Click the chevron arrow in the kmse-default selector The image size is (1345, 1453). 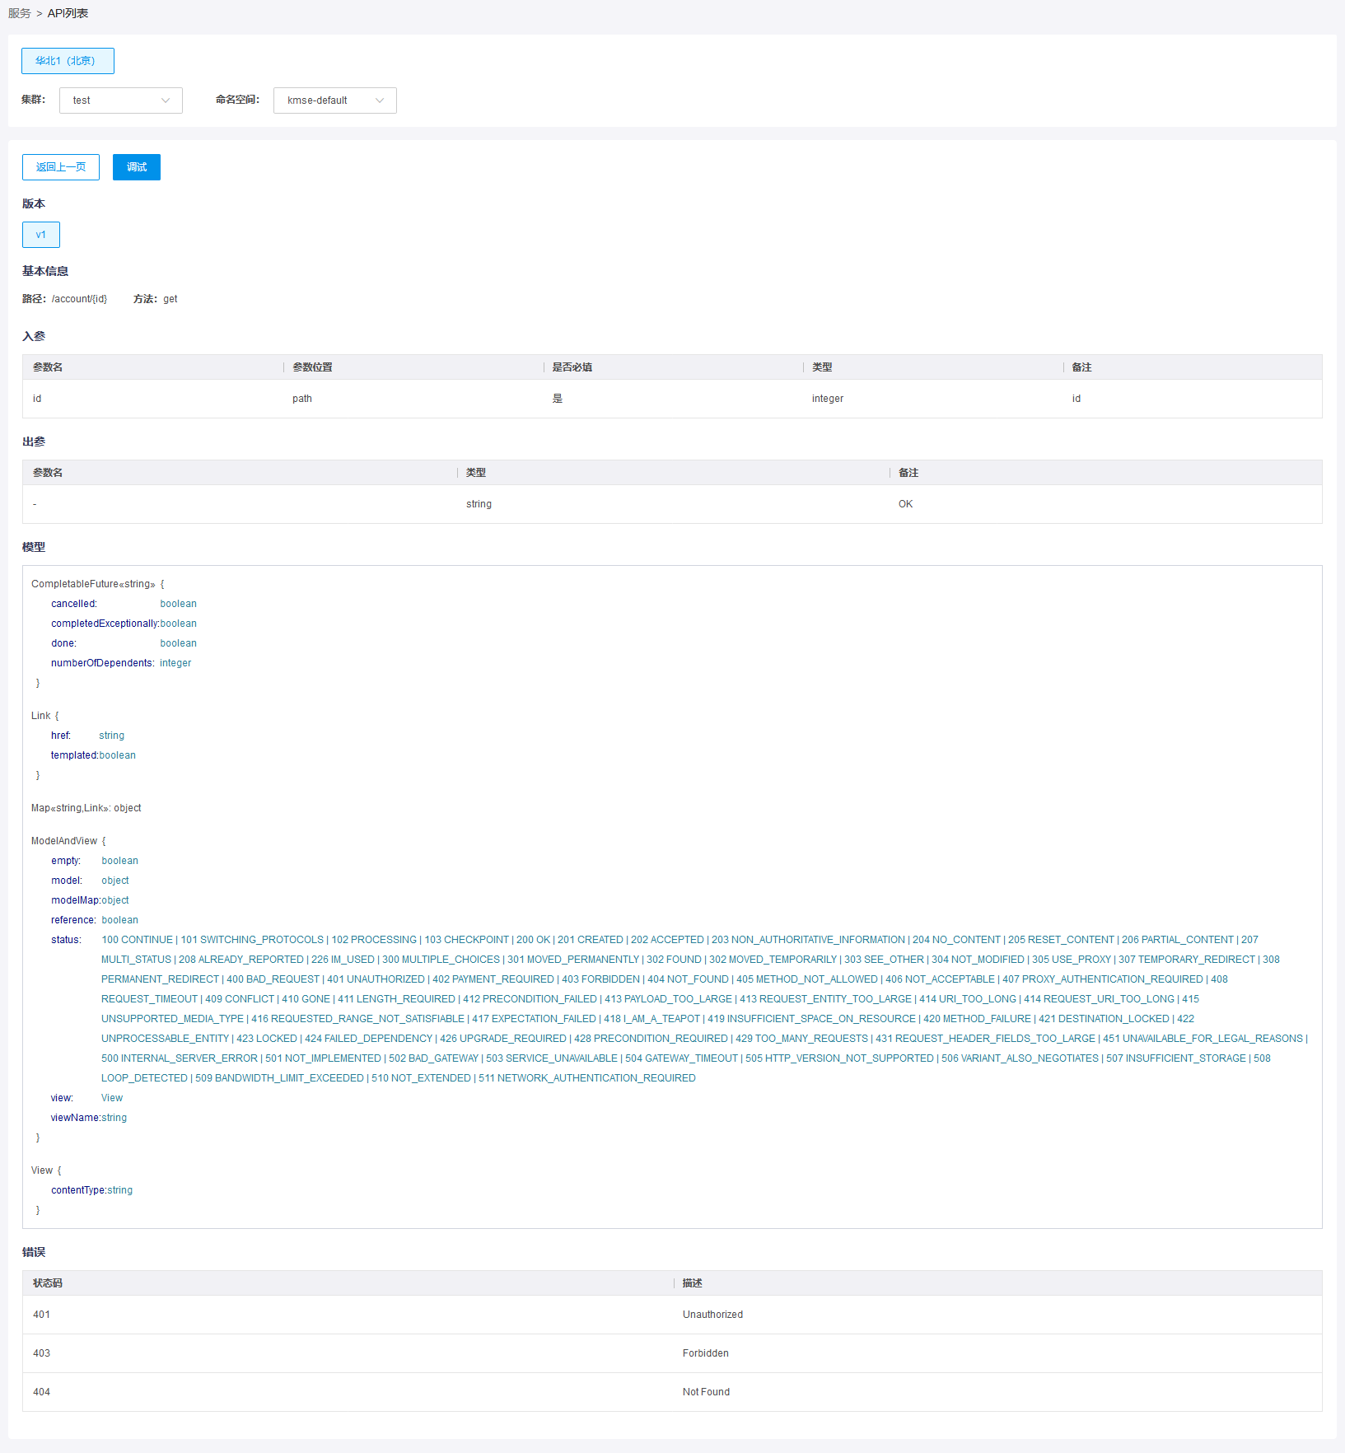coord(380,100)
